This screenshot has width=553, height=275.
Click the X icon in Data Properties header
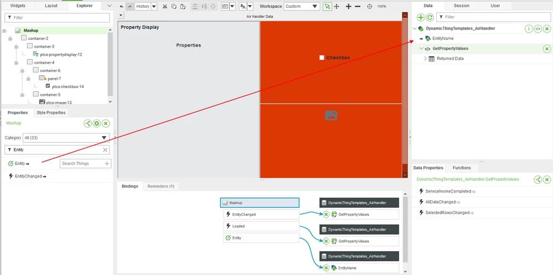coord(547,179)
